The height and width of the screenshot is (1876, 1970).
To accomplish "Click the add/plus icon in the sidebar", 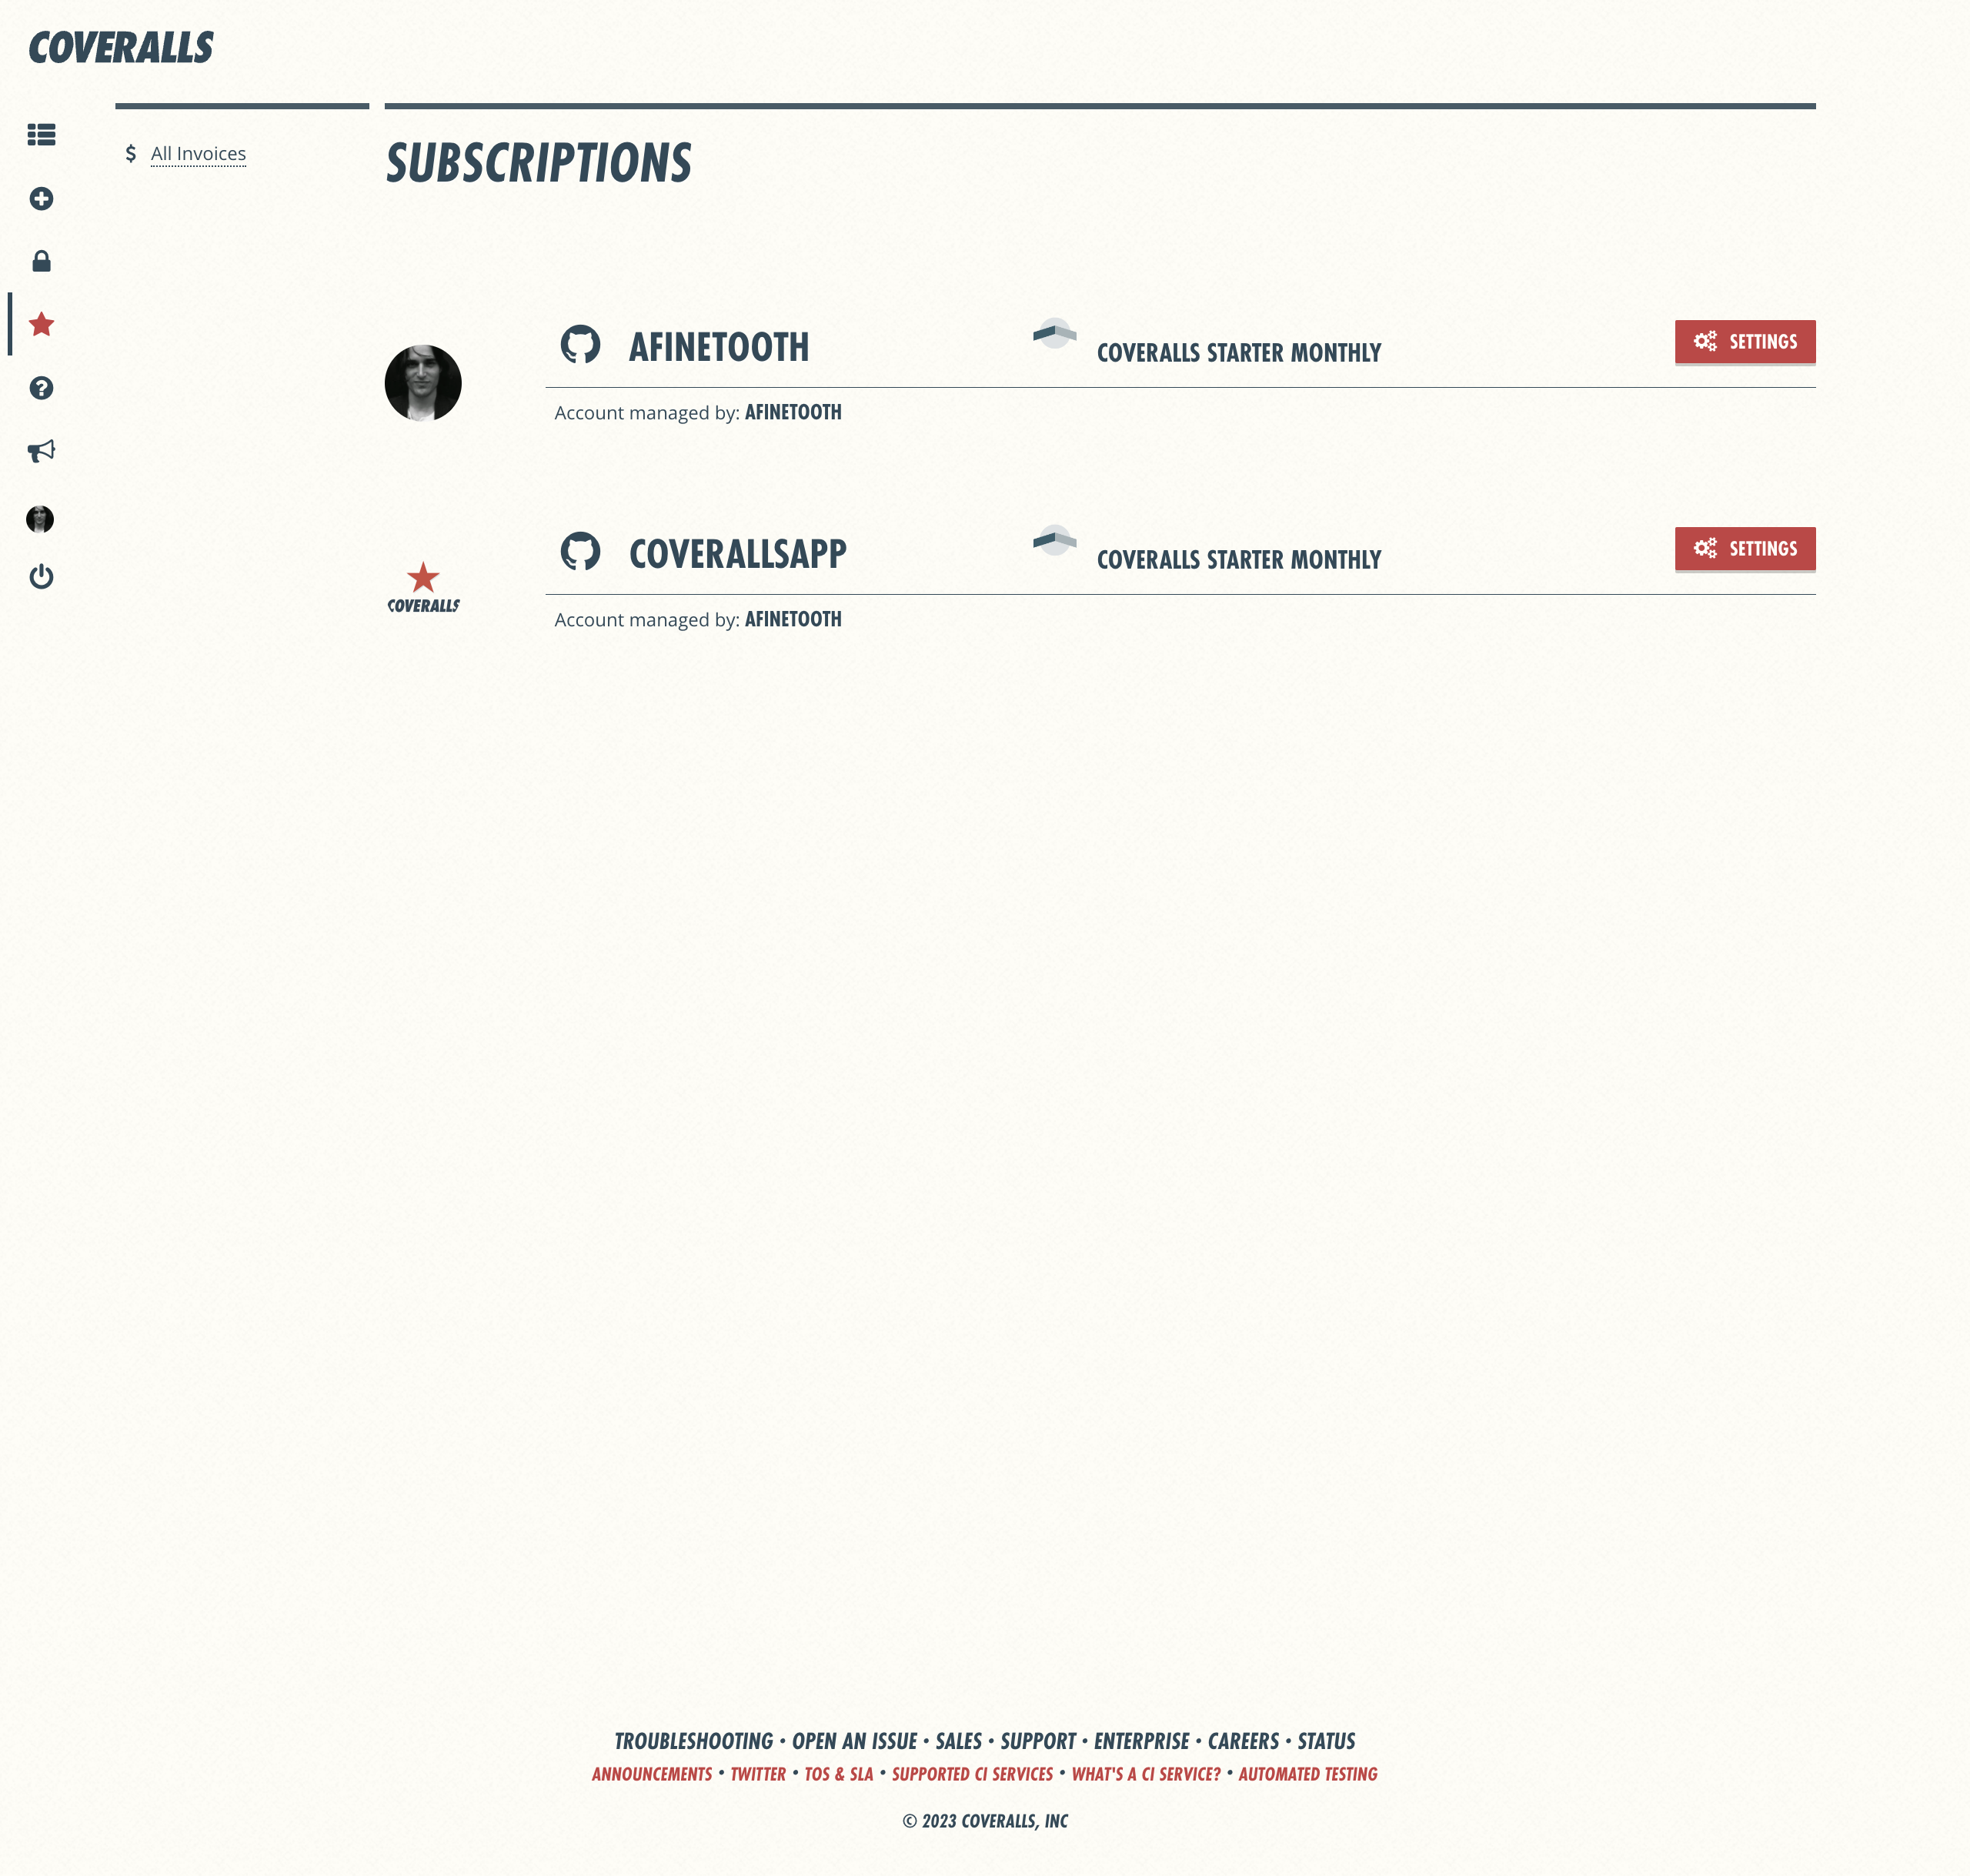I will [x=41, y=197].
